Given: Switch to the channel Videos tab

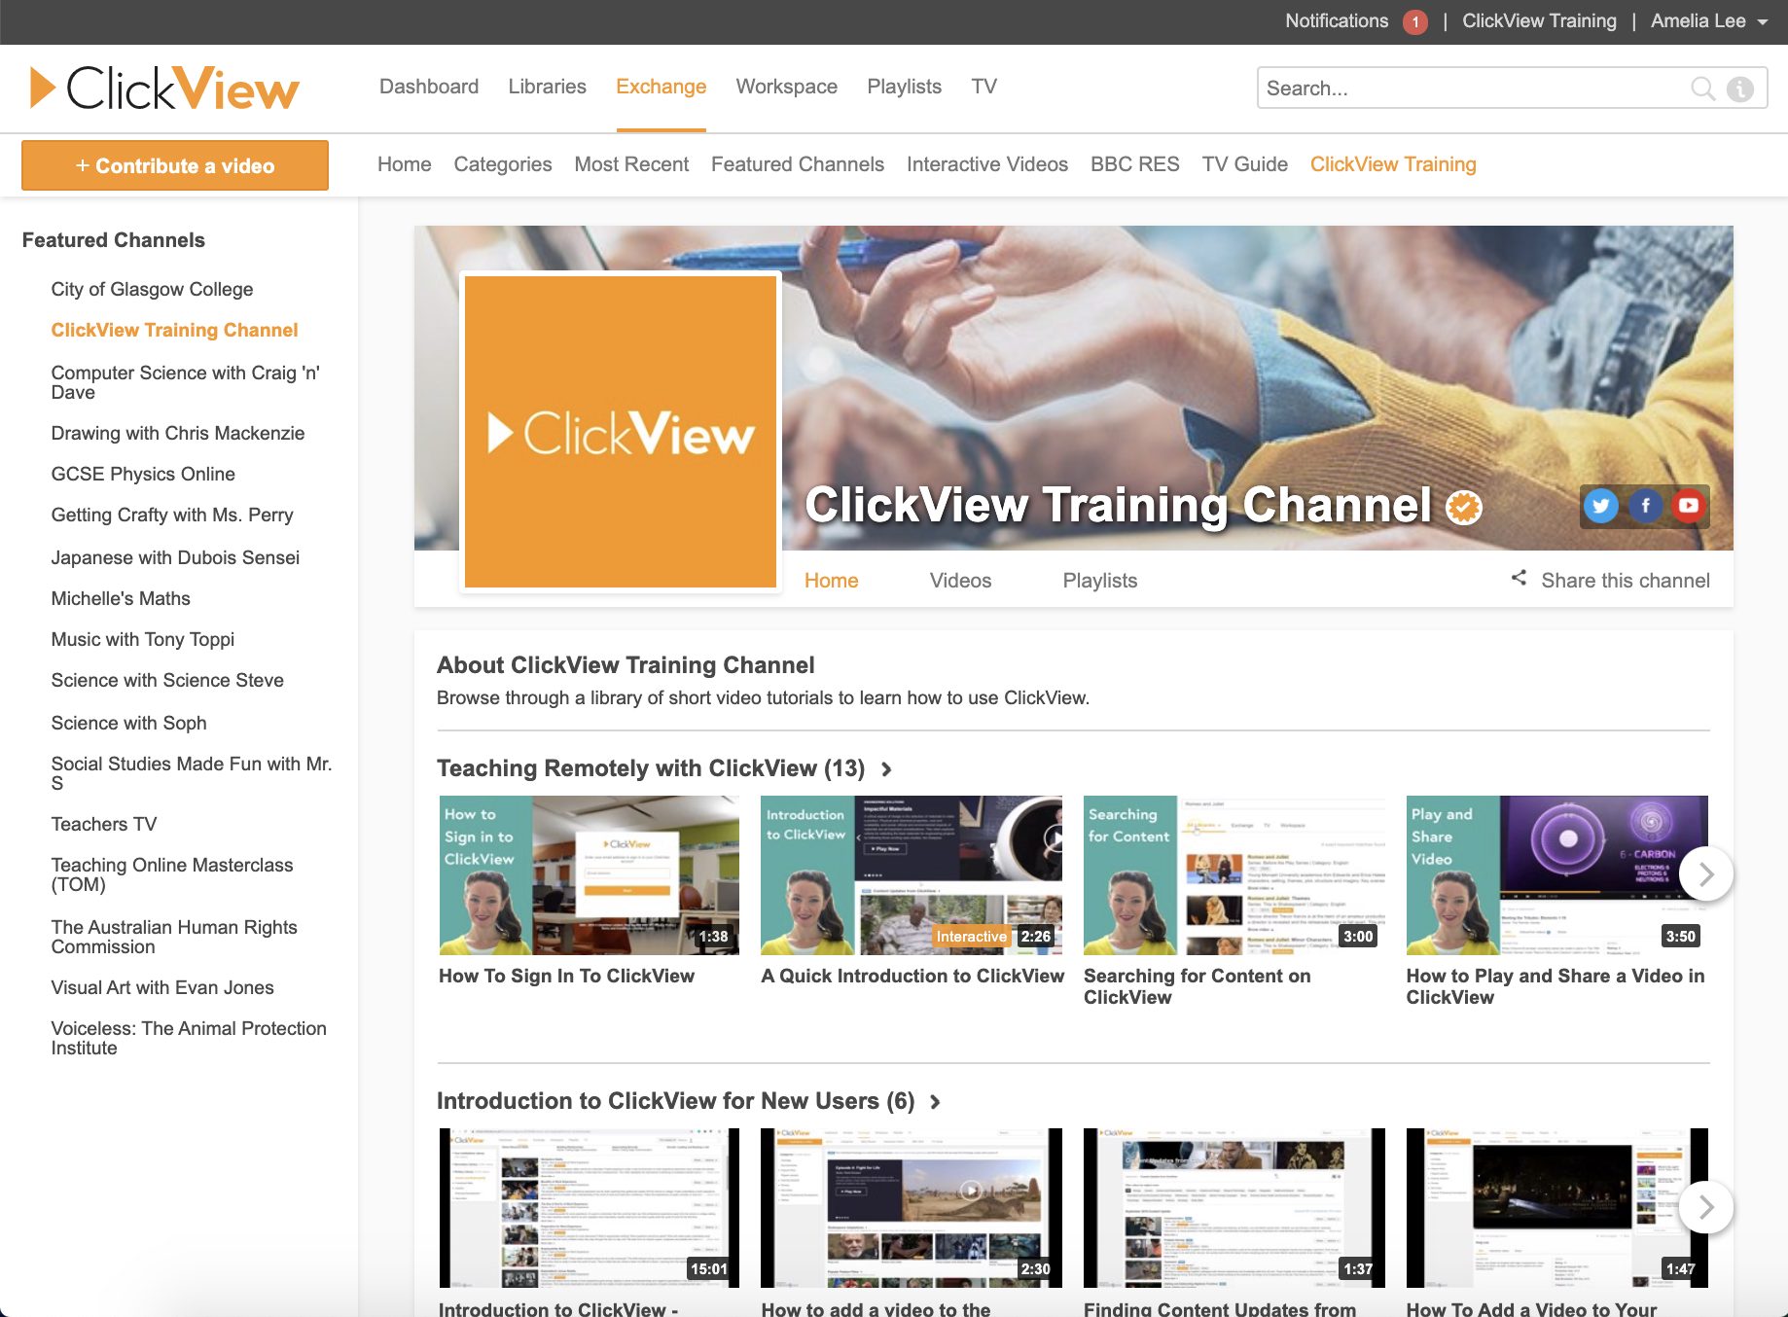Looking at the screenshot, I should (x=960, y=581).
